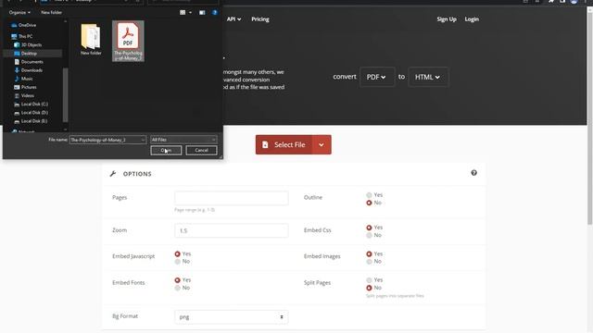The width and height of the screenshot is (593, 333).
Task: Set Embed Css to No
Action: pyautogui.click(x=369, y=235)
